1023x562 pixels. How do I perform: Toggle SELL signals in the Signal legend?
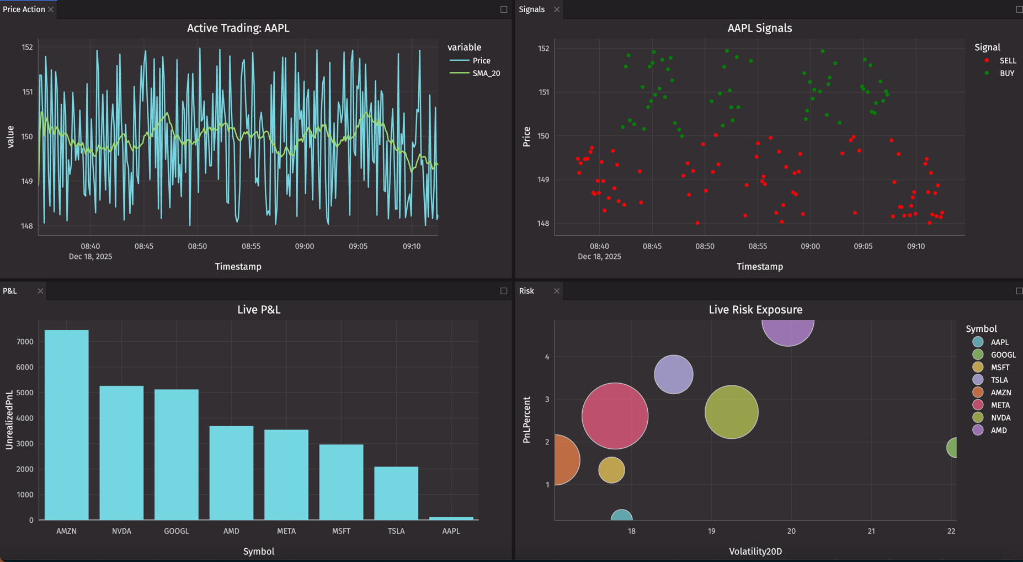(1007, 61)
